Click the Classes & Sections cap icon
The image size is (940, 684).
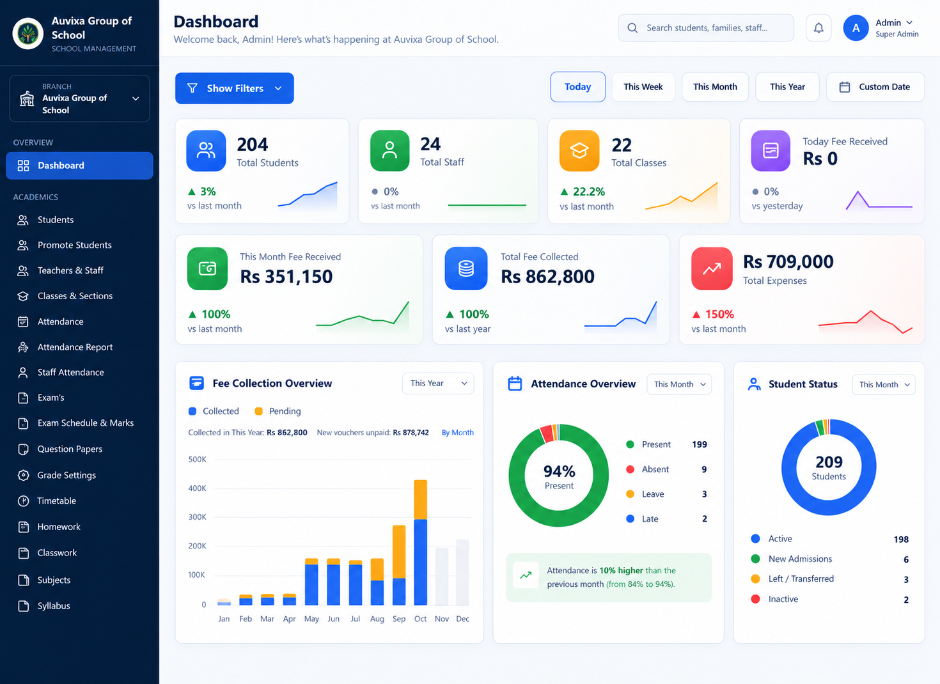(x=23, y=296)
